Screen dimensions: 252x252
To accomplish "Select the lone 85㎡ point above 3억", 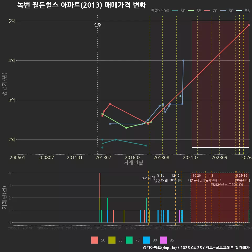I will [x=180, y=96].
